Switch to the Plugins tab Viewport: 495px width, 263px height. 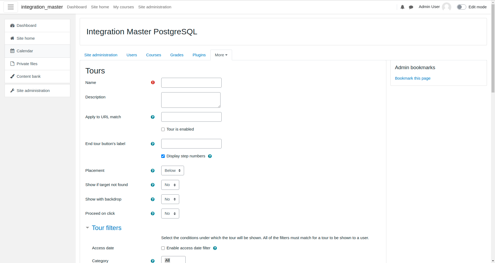click(199, 55)
